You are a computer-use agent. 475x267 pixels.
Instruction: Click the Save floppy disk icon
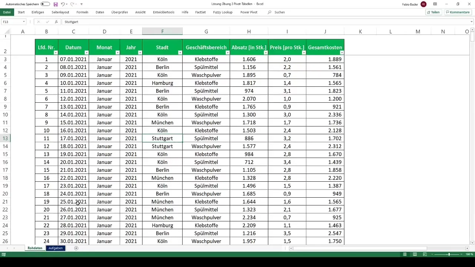pos(56,4)
